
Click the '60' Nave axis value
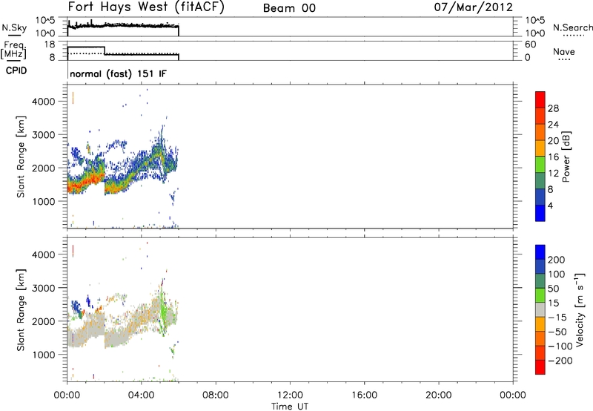[x=530, y=45]
